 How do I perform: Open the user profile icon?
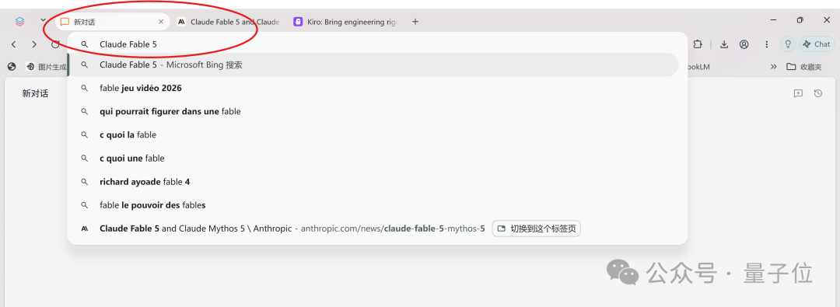tap(744, 44)
